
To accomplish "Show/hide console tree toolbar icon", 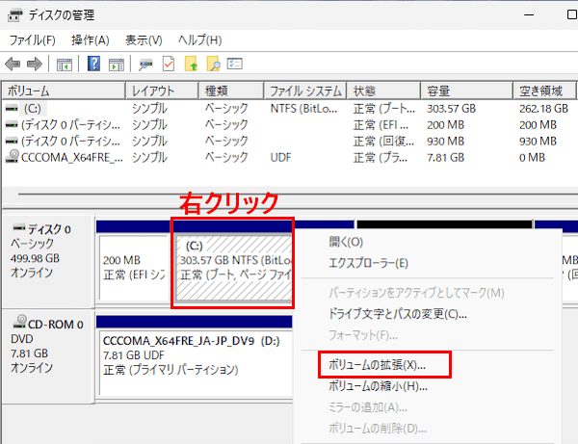I will point(65,65).
